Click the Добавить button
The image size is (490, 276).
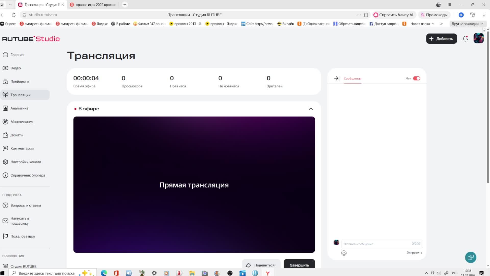441,39
